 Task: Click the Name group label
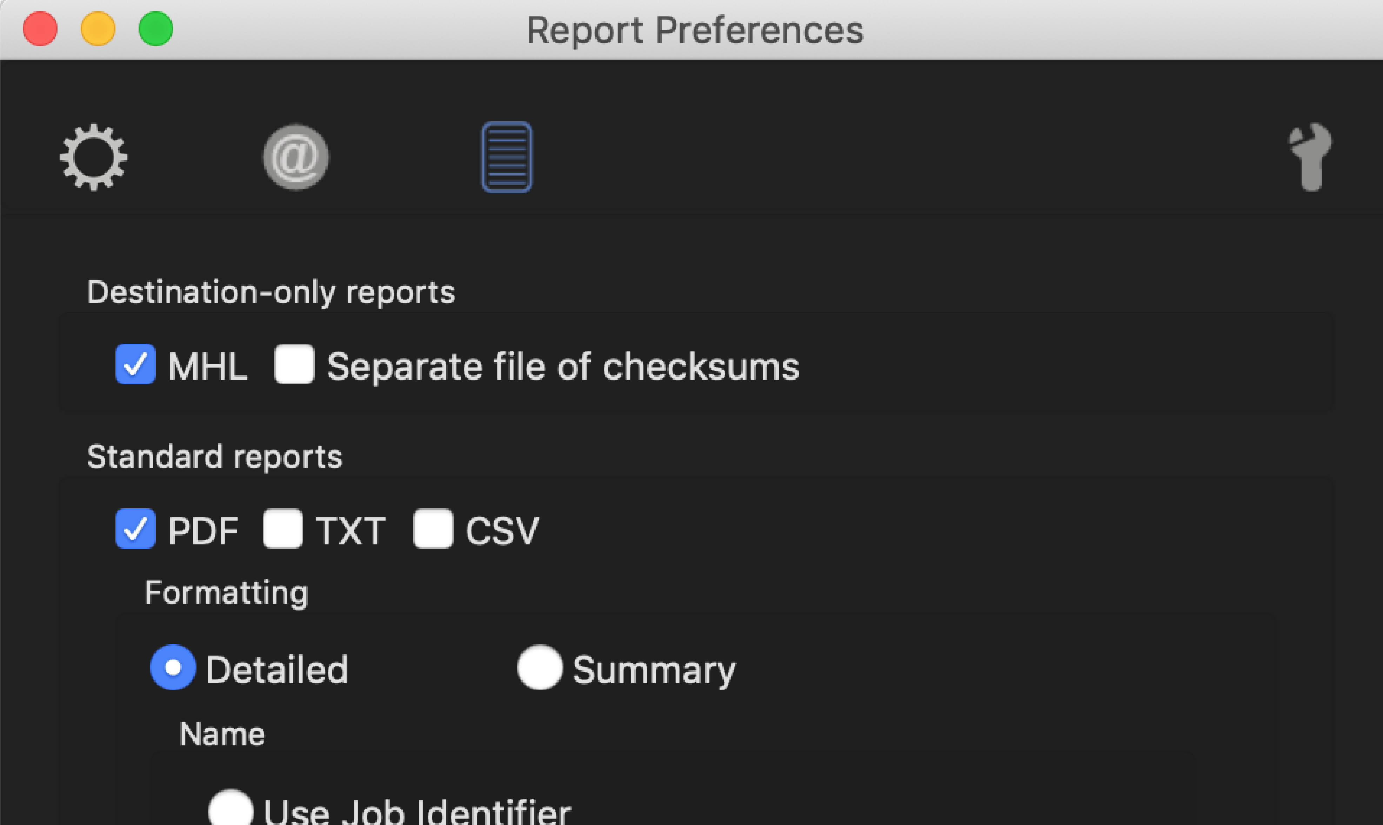pos(222,735)
